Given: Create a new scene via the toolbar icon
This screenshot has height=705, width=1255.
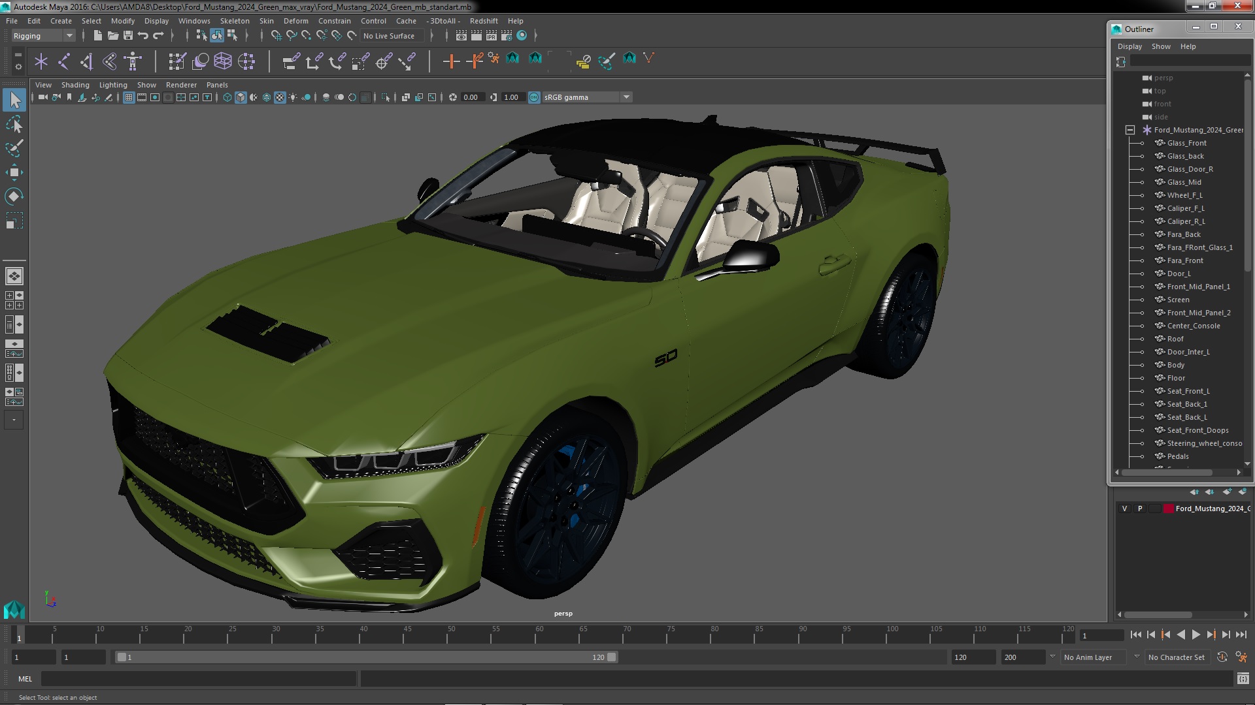Looking at the screenshot, I should pos(97,36).
